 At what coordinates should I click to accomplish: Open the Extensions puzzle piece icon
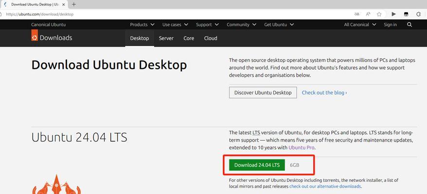419,14
